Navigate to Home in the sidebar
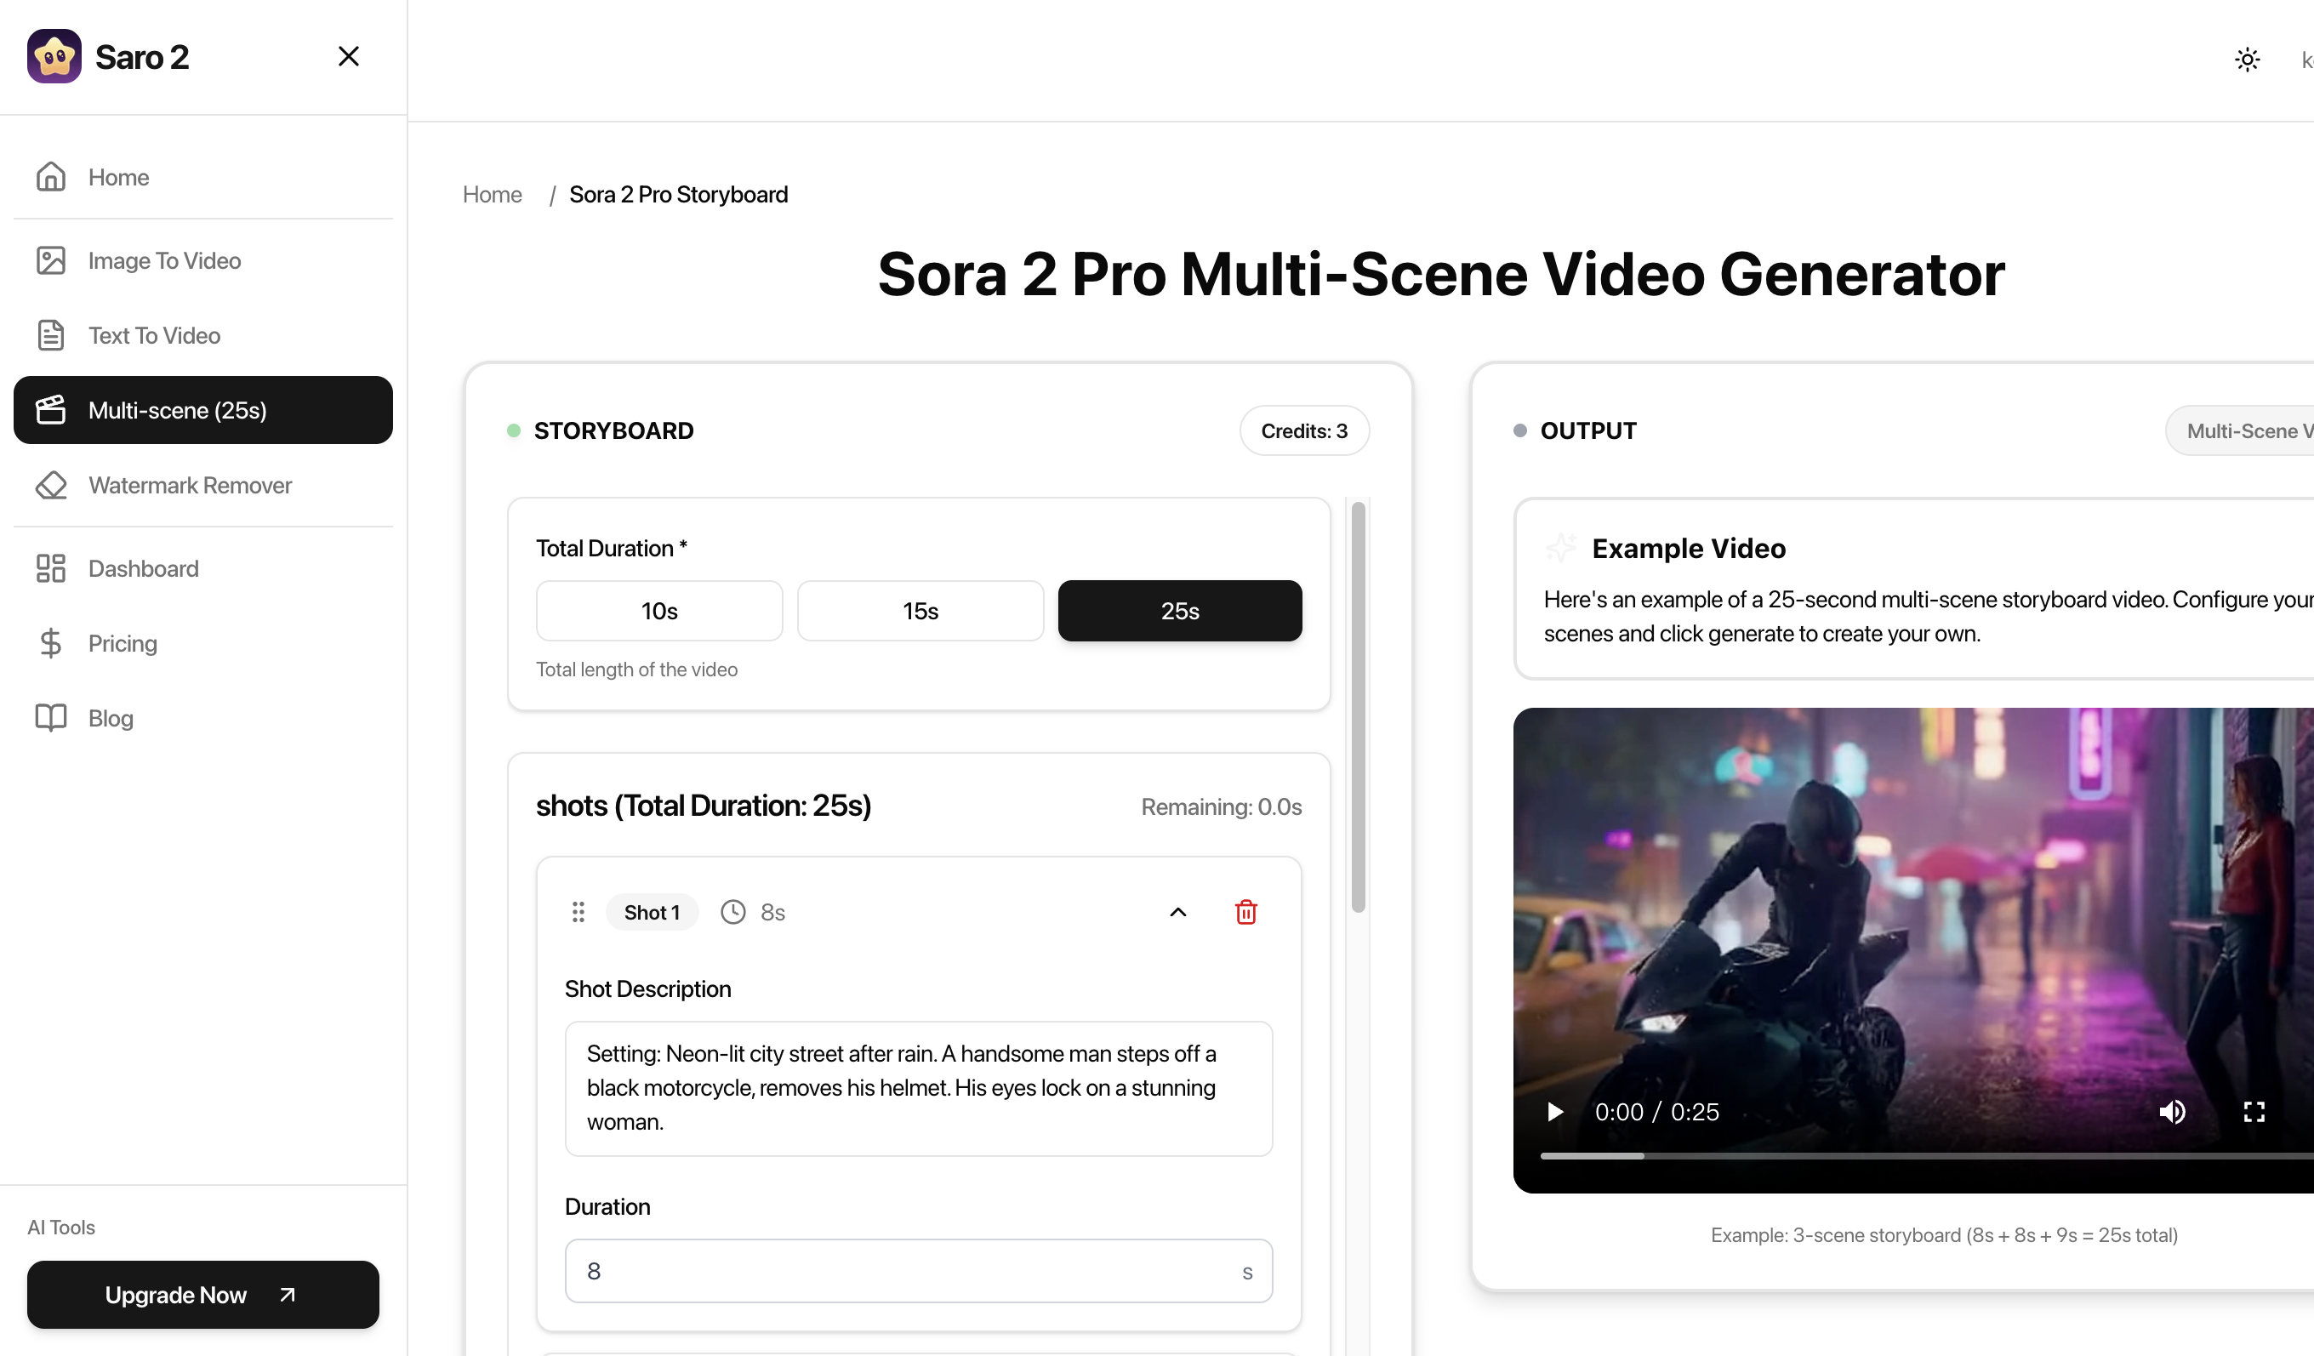This screenshot has width=2314, height=1356. pyautogui.click(x=118, y=177)
